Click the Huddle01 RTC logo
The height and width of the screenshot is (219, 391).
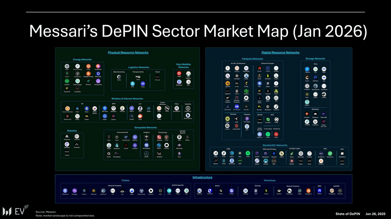click(321, 153)
